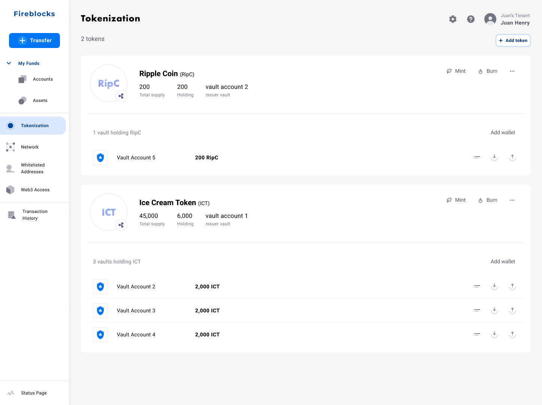542x405 pixels.
Task: Click 'vault account 2' issuer vault
Action: [227, 87]
